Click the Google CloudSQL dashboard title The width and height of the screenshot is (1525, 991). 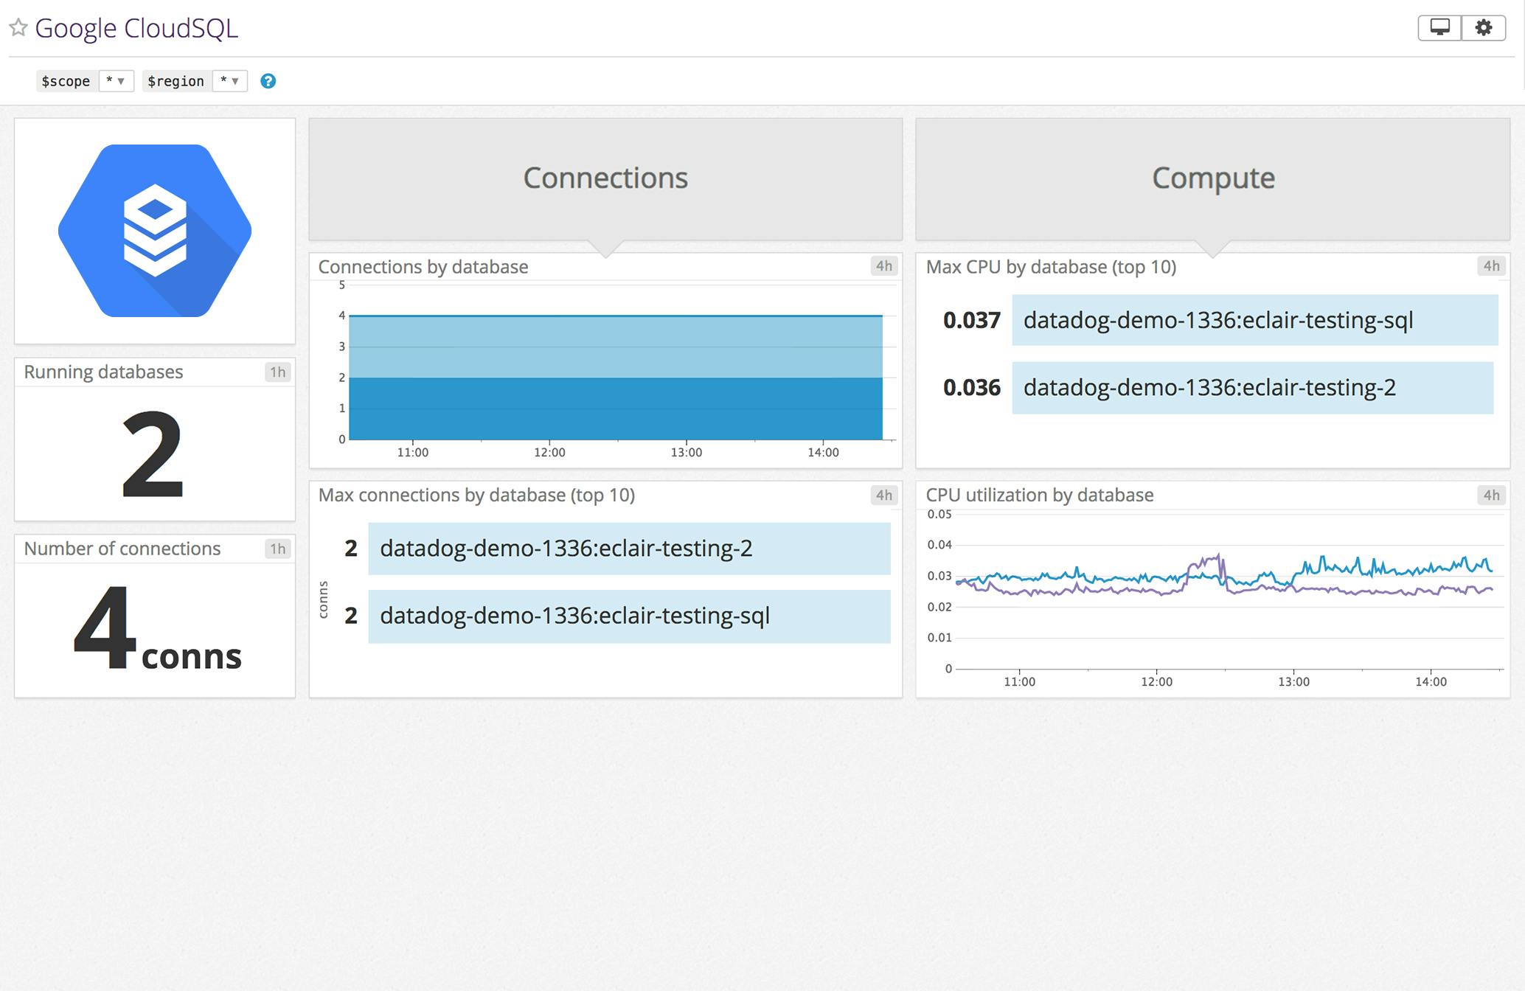coord(136,28)
